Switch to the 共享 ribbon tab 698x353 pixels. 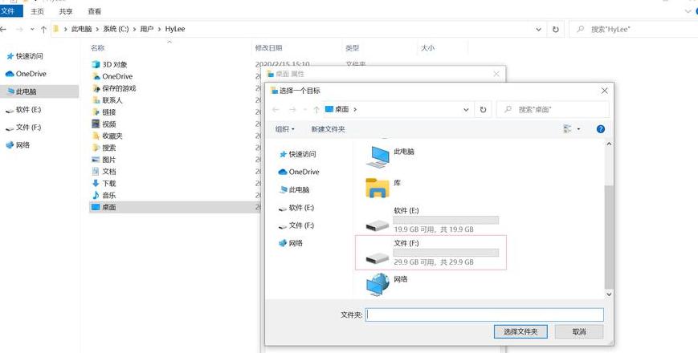click(x=66, y=11)
